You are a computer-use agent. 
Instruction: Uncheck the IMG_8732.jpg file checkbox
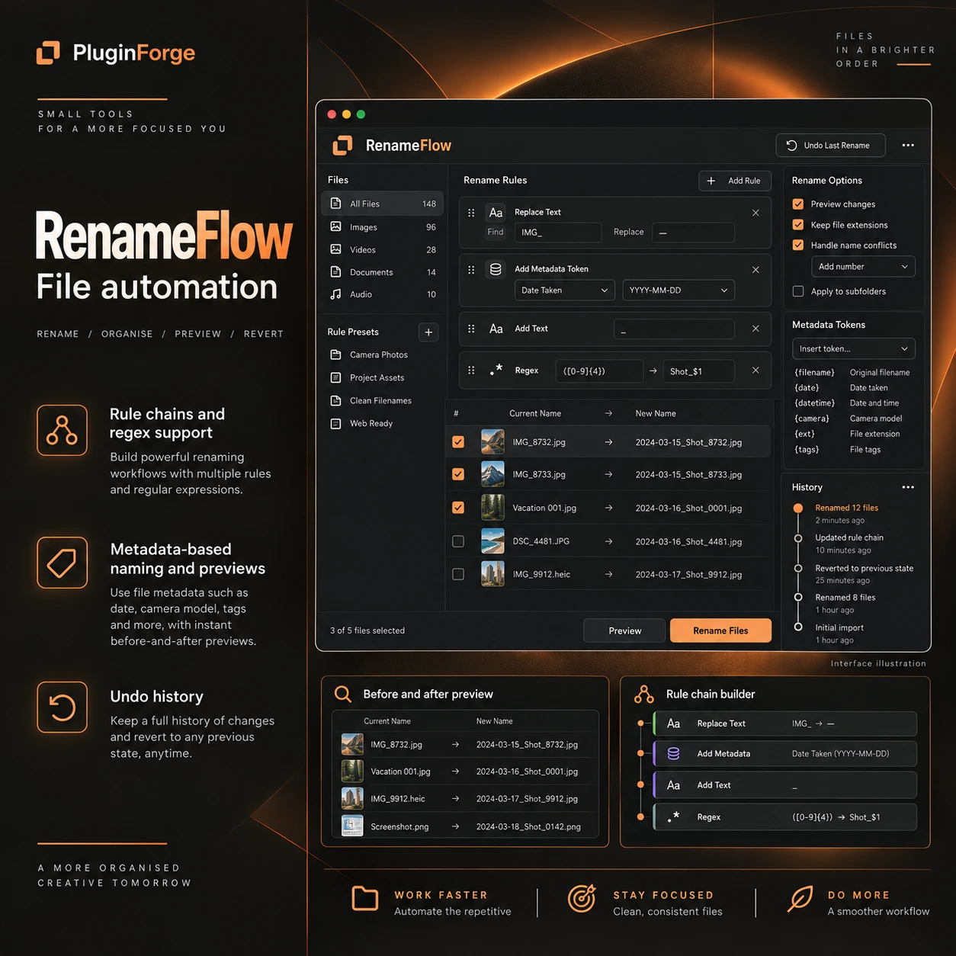[458, 442]
